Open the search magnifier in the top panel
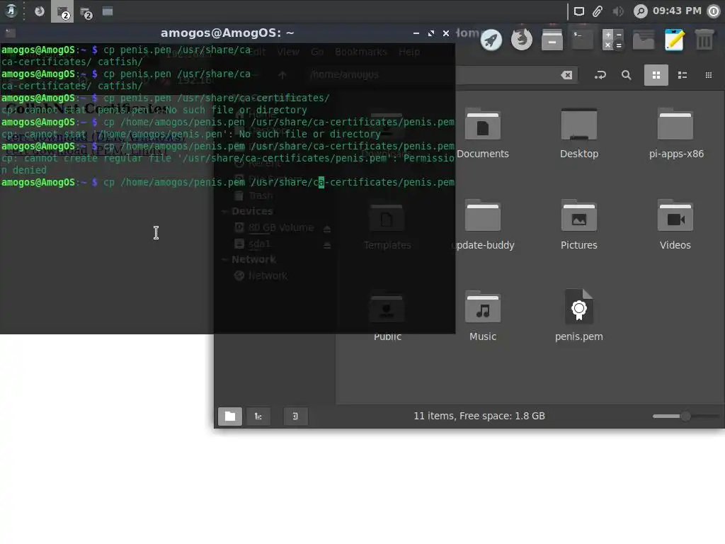Viewport: 725px width, 544px height. click(640, 11)
